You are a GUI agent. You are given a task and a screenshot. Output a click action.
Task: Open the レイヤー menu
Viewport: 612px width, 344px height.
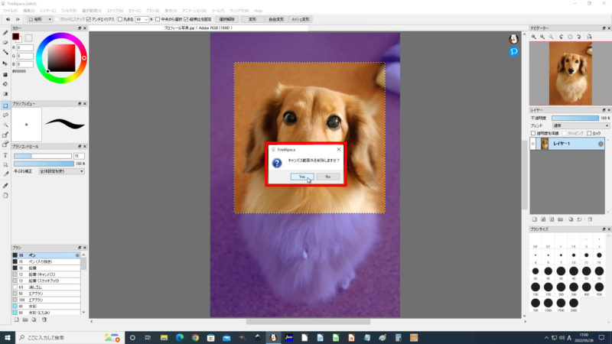(x=48, y=11)
